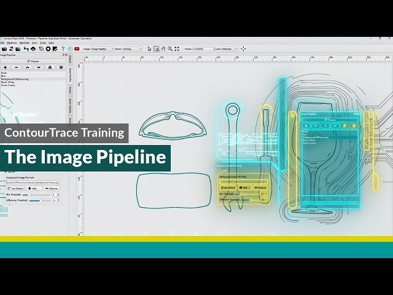The image size is (393, 295).
Task: Open the Unit dropdown showing Millimeter
Action: pos(230,49)
